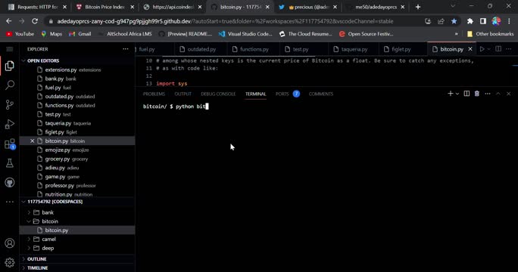
Task: Reload the browser page
Action: click(35, 21)
